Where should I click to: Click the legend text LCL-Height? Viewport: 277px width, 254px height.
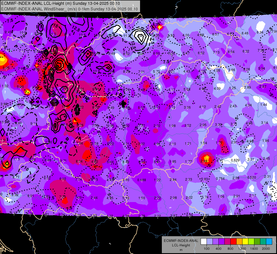pos(181,245)
